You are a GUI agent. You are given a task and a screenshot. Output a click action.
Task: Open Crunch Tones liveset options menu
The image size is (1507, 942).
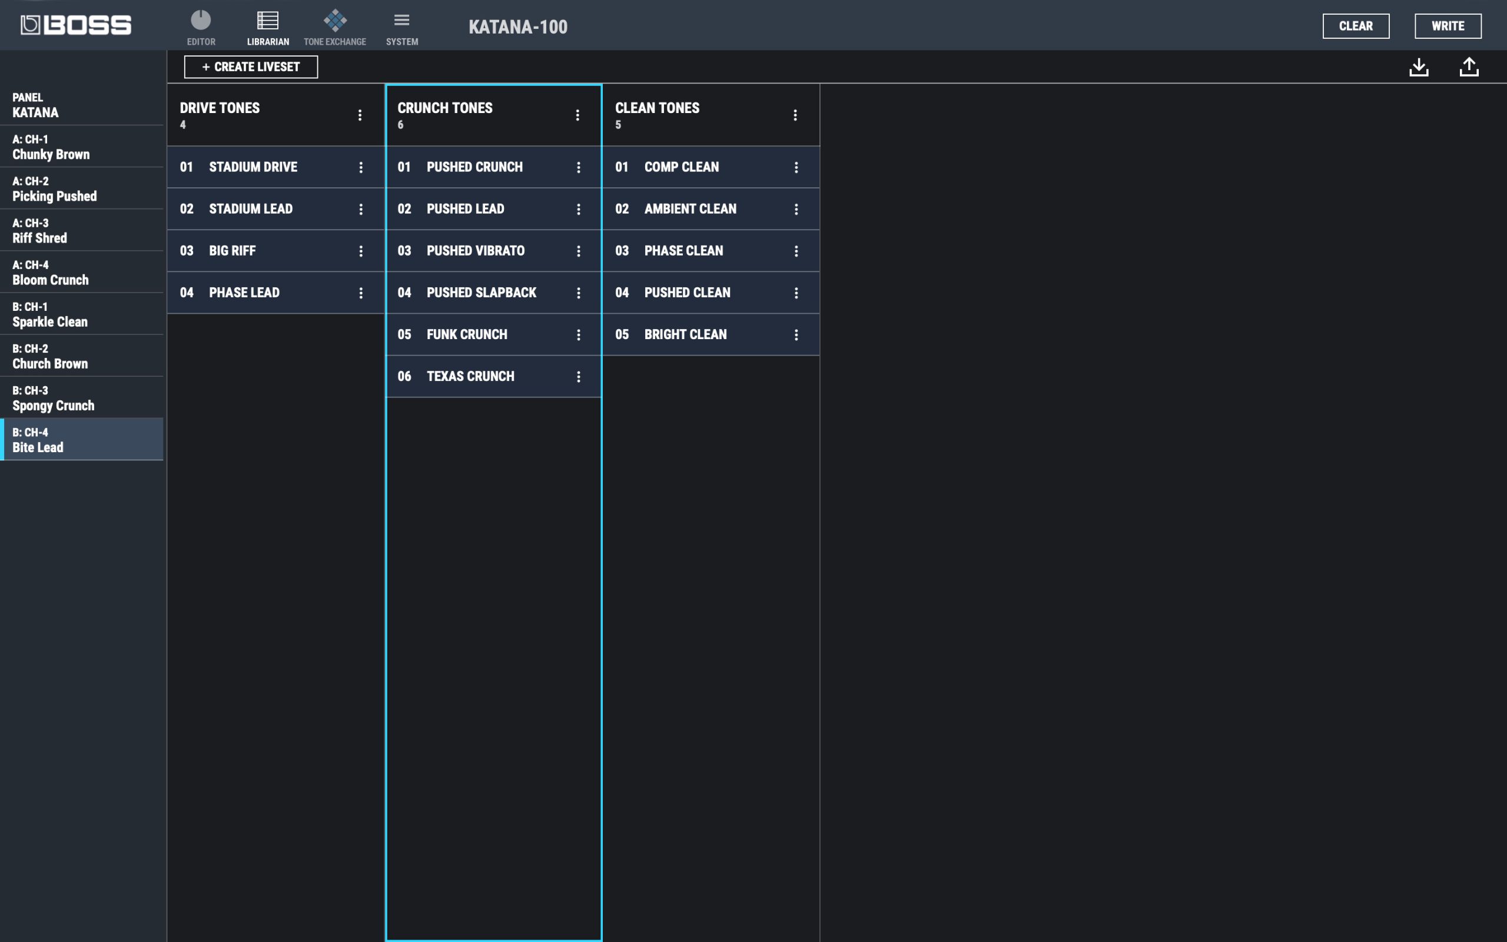577,115
